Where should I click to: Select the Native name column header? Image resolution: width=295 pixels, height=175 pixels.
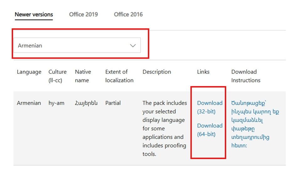(x=83, y=76)
